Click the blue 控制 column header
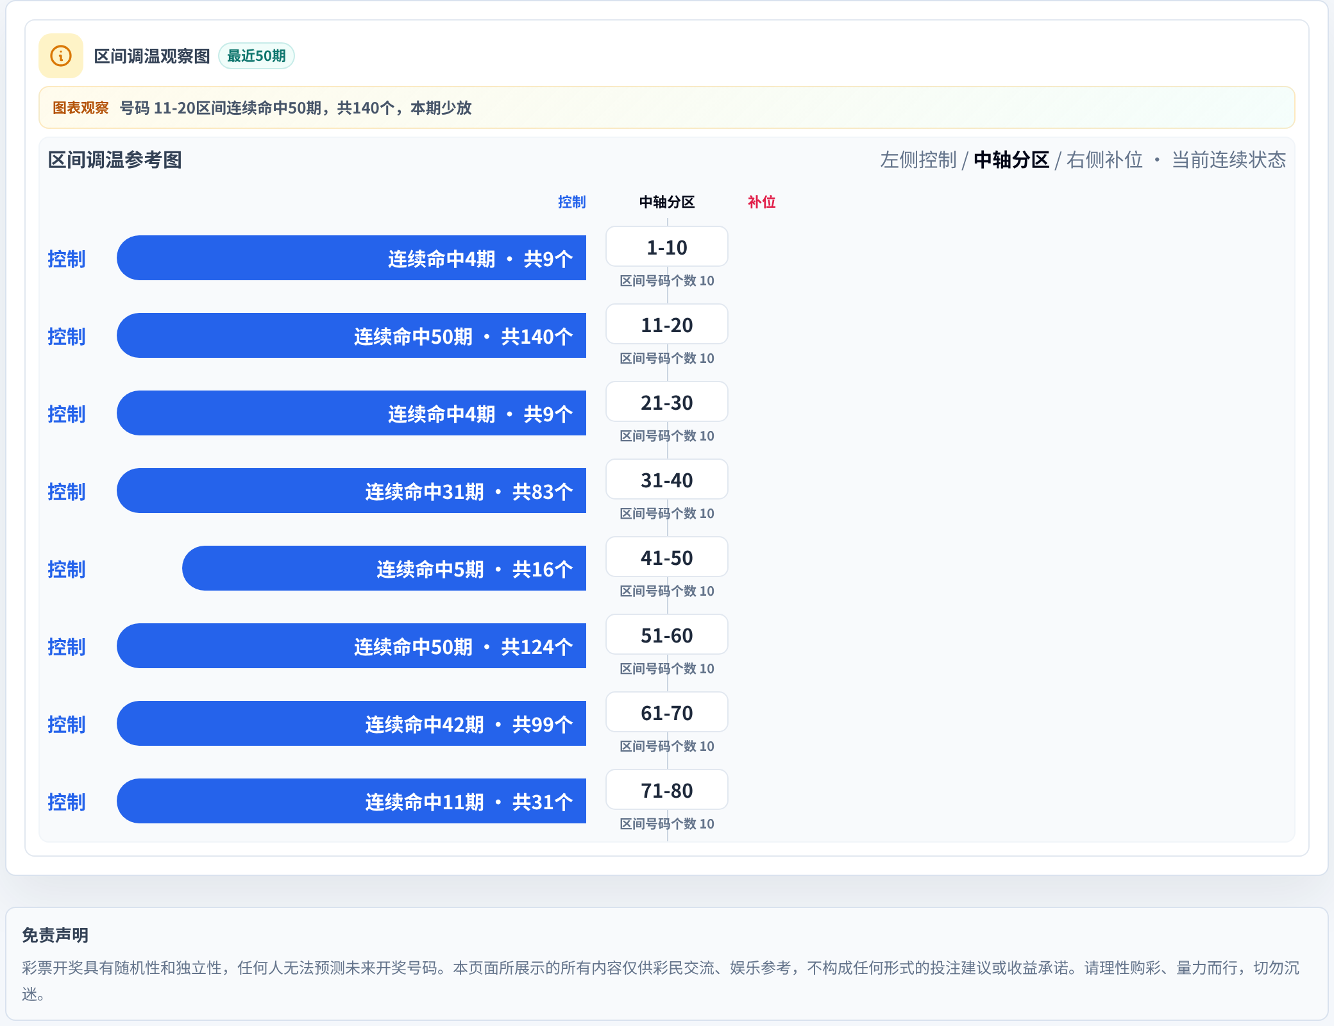The height and width of the screenshot is (1026, 1334). point(571,202)
